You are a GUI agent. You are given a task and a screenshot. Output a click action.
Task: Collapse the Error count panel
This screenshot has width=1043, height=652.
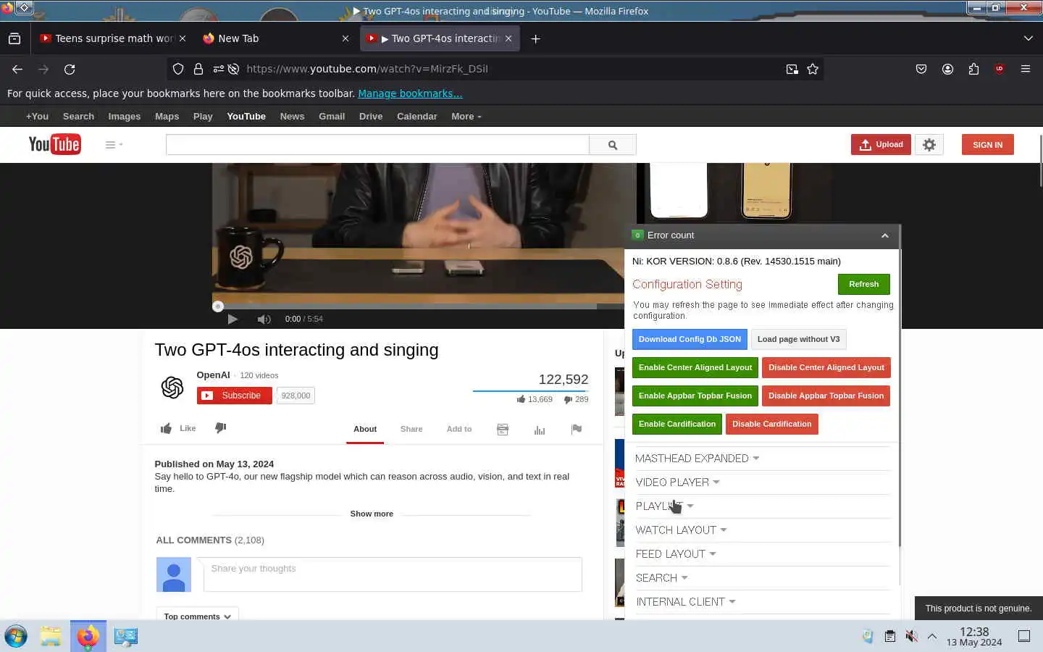884,235
